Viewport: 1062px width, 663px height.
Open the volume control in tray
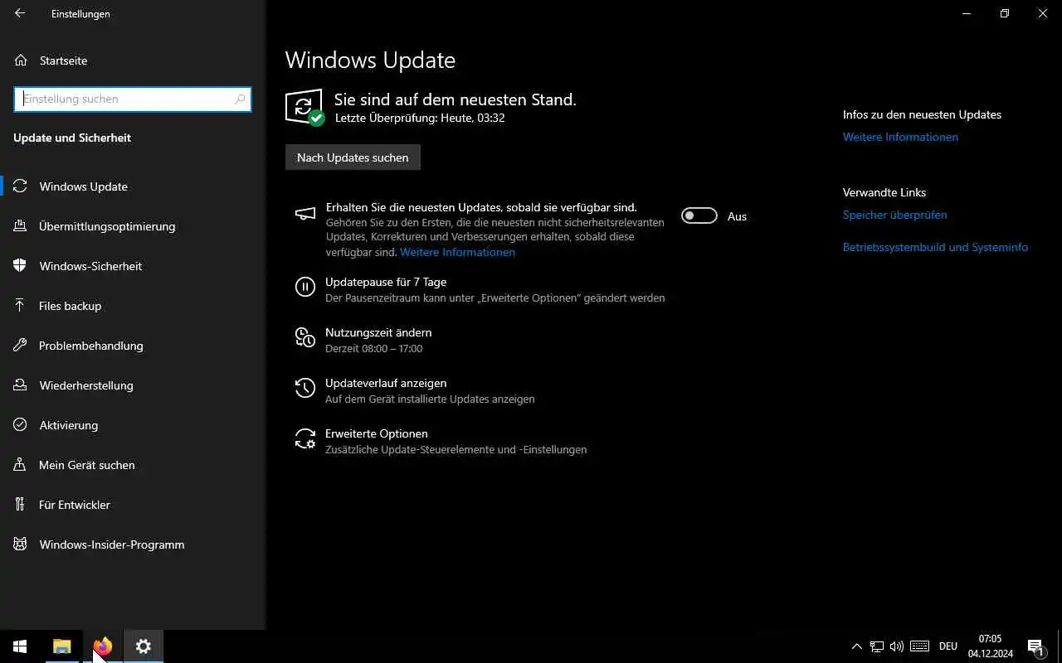[x=897, y=646]
